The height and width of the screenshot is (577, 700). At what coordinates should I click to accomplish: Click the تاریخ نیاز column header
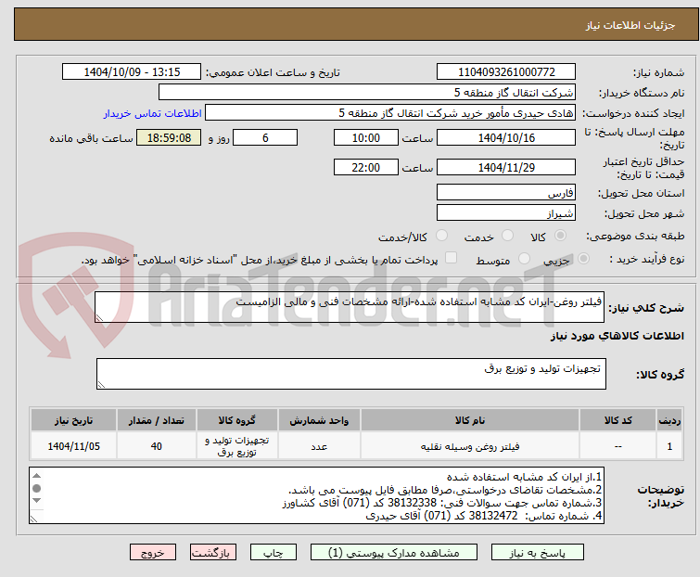coord(73,420)
